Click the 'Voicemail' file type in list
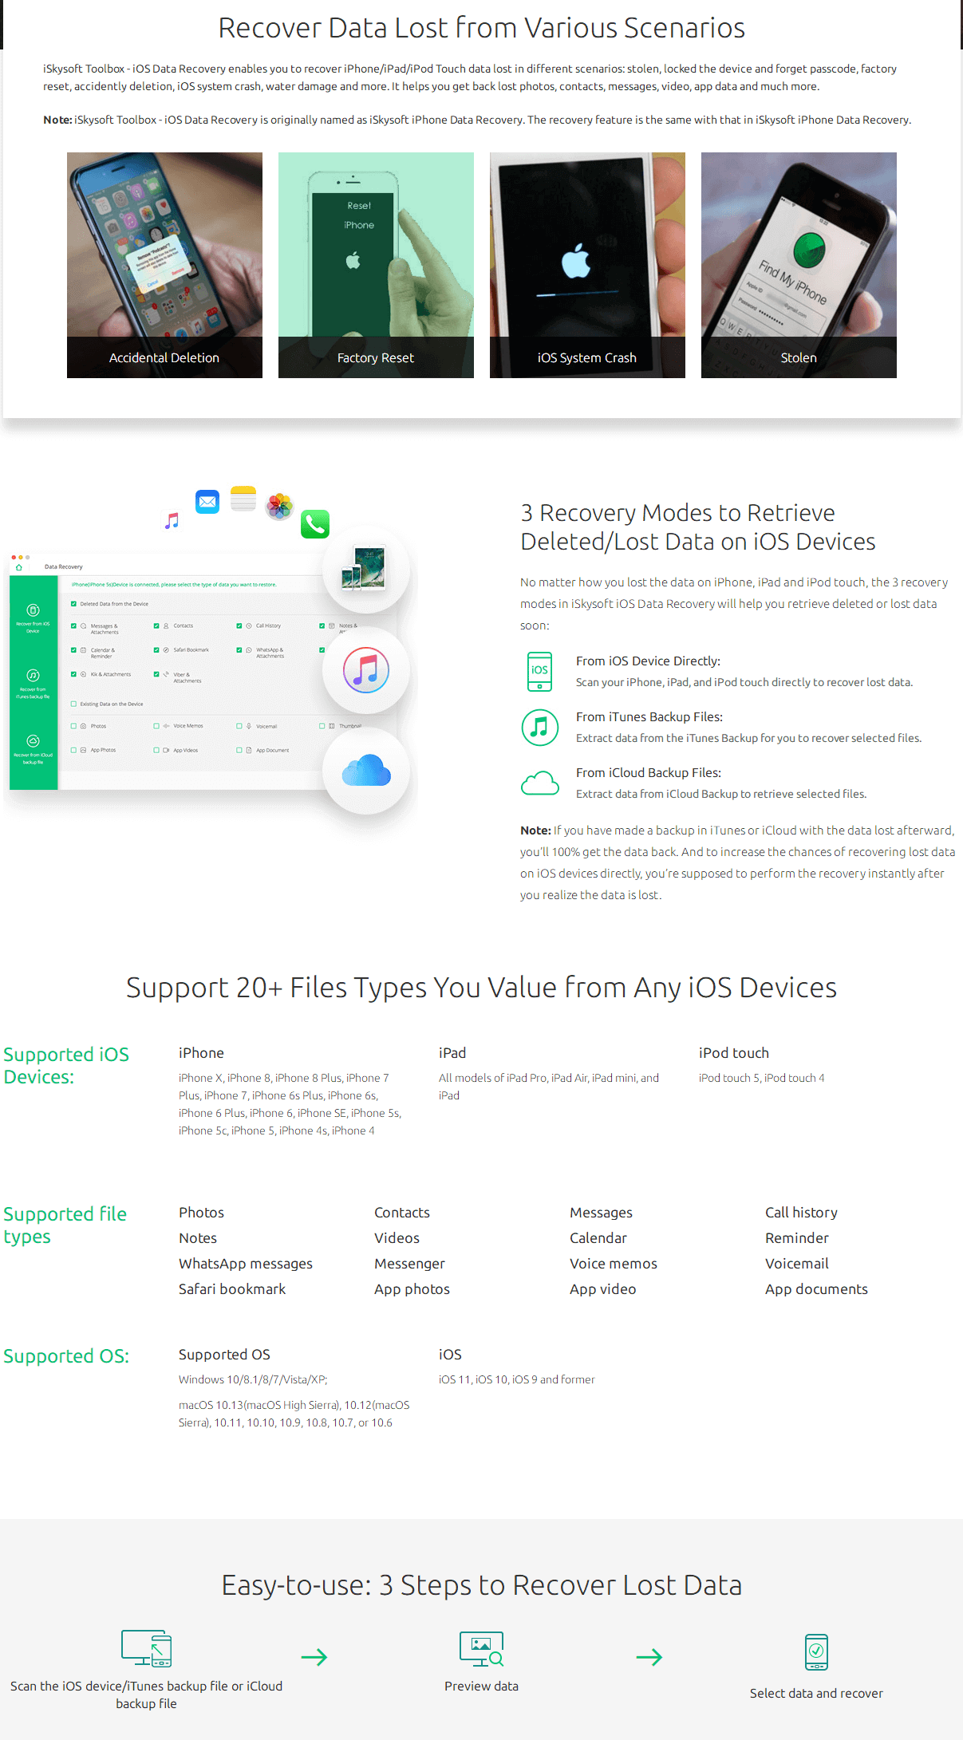963x1740 pixels. pyautogui.click(x=797, y=1264)
